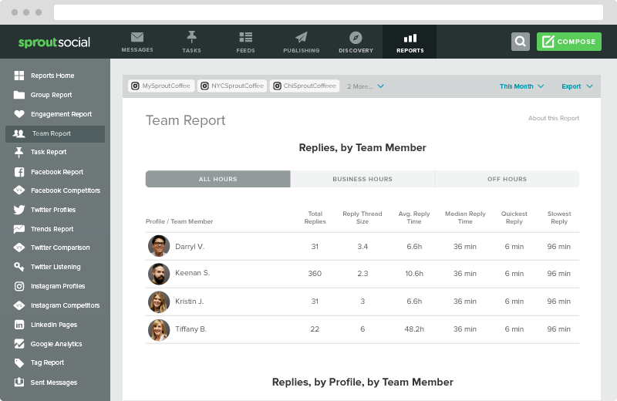This screenshot has height=401, width=617.
Task: Open the Export dropdown
Action: pyautogui.click(x=577, y=86)
